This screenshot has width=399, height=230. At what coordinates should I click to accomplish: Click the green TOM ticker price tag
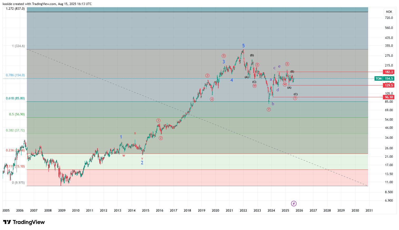(x=384, y=79)
